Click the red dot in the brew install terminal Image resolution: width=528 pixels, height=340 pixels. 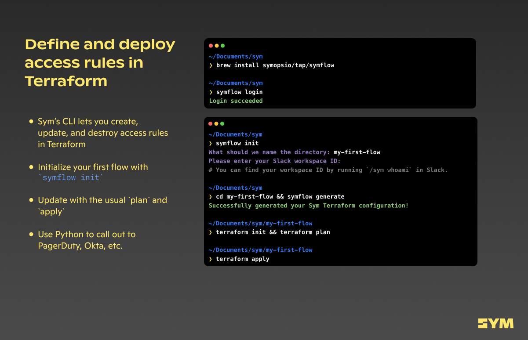click(211, 46)
